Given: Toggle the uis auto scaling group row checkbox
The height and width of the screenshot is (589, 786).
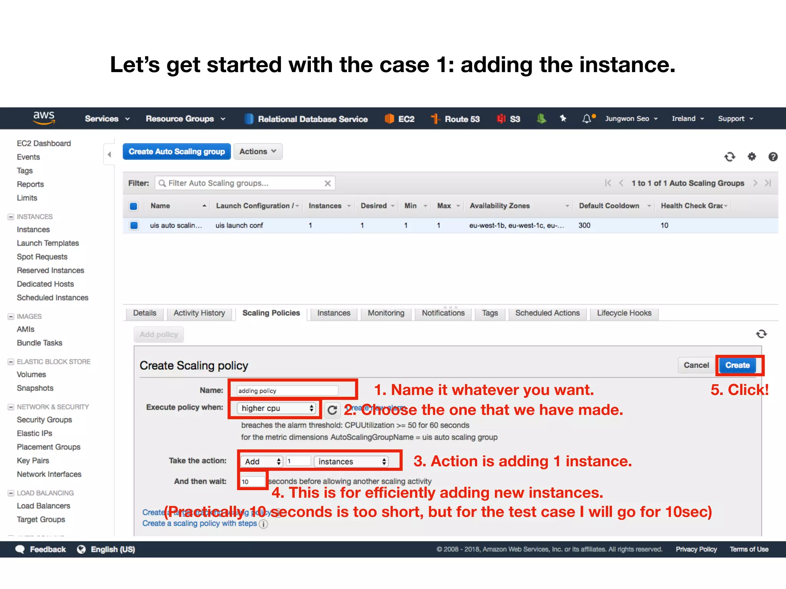Looking at the screenshot, I should 134,225.
